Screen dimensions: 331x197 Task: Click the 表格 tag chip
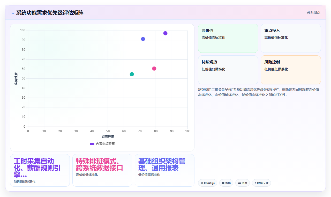click(x=226, y=183)
